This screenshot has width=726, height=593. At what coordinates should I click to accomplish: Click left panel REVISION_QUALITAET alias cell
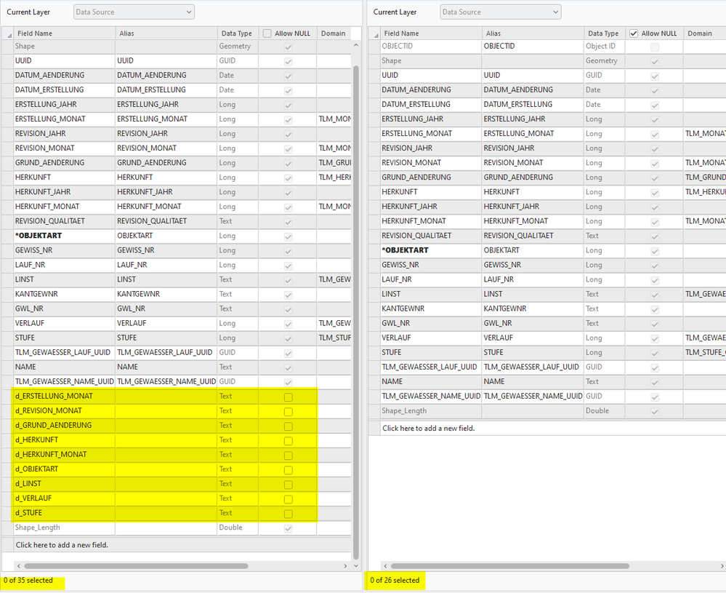click(166, 220)
